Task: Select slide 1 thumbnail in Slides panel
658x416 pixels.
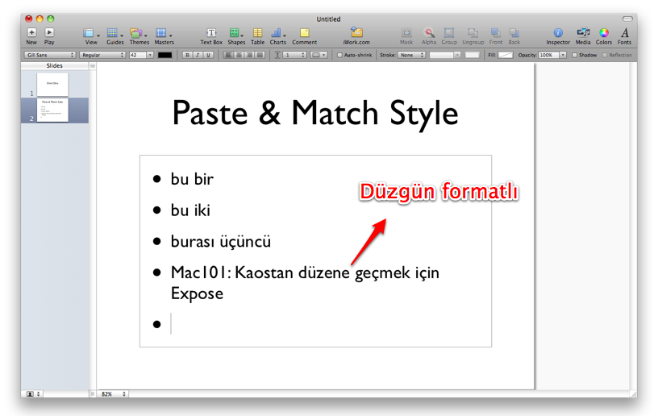Action: point(52,85)
